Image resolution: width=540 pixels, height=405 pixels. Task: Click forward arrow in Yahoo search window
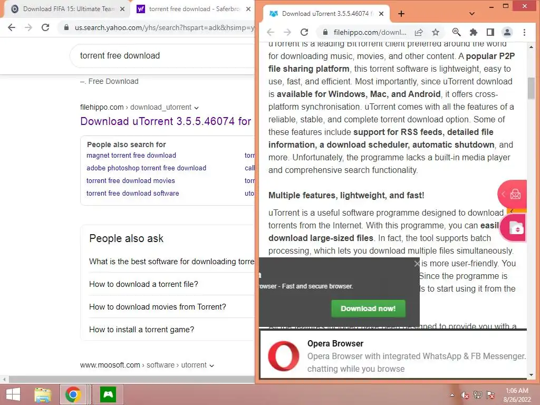point(28,27)
